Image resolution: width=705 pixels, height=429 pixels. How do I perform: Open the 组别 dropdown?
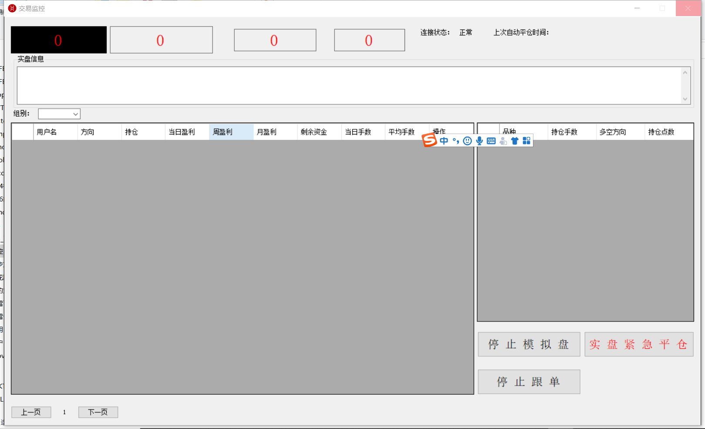click(x=59, y=114)
